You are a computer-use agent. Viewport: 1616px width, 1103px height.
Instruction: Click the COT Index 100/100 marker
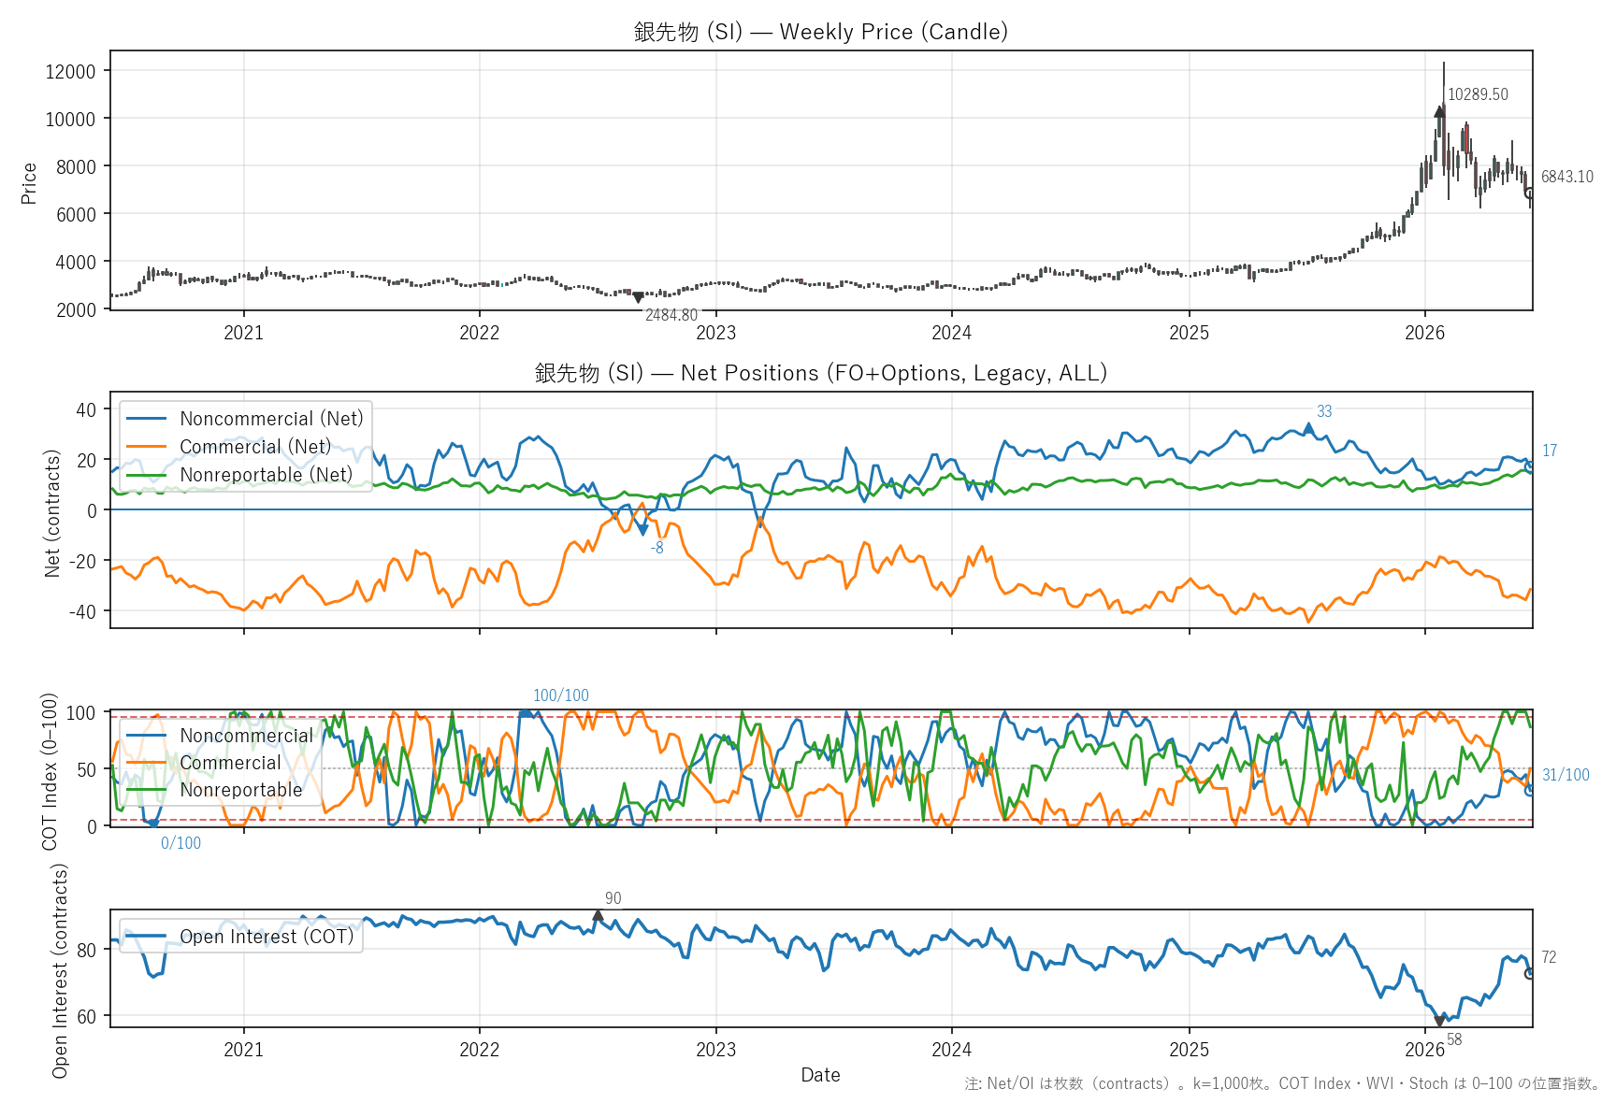pos(526,713)
